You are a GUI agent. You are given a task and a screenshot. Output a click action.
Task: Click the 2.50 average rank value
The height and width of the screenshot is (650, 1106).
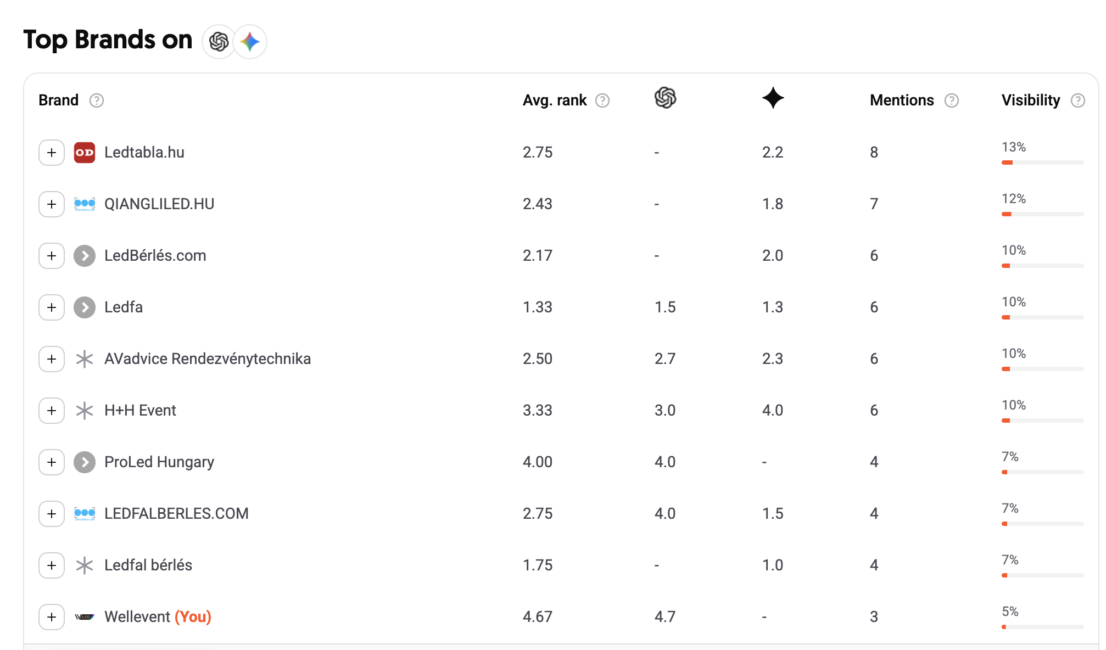pyautogui.click(x=538, y=359)
